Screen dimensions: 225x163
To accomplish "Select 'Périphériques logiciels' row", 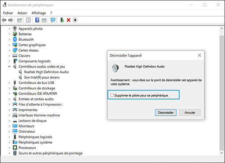I will (x=35, y=137).
